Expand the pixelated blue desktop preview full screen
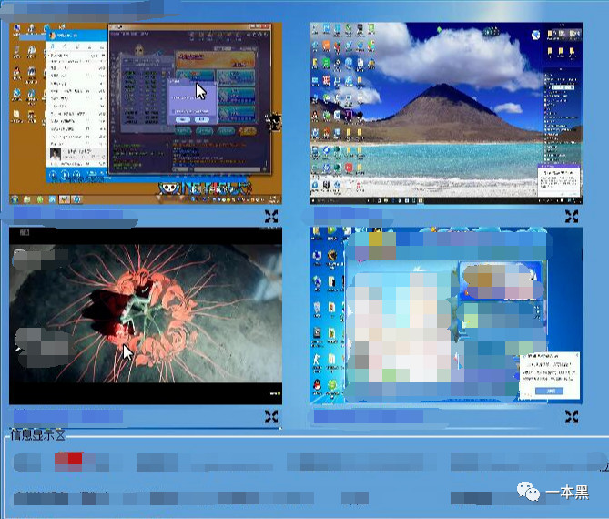Image resolution: width=609 pixels, height=519 pixels. [x=572, y=416]
